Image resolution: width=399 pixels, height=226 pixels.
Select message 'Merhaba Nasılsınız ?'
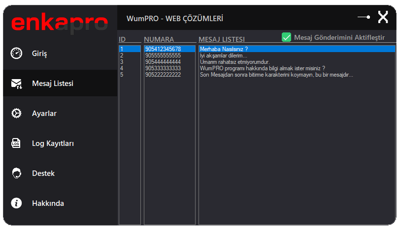pos(297,49)
